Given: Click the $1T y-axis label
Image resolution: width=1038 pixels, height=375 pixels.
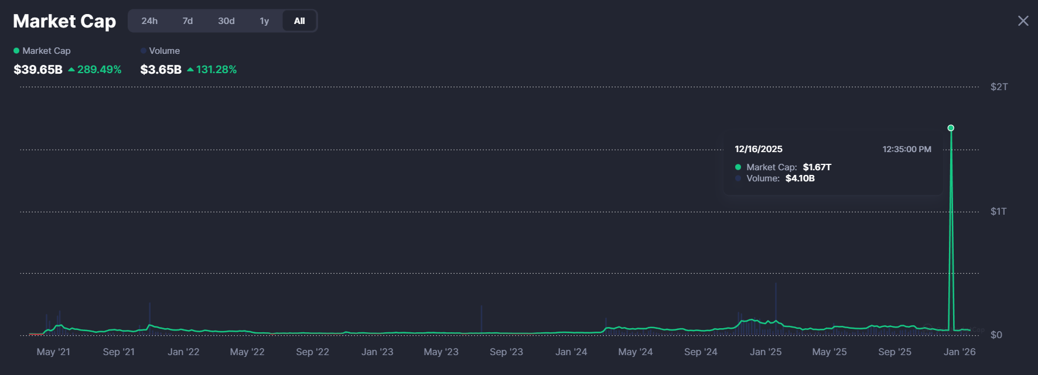Looking at the screenshot, I should 999,211.
